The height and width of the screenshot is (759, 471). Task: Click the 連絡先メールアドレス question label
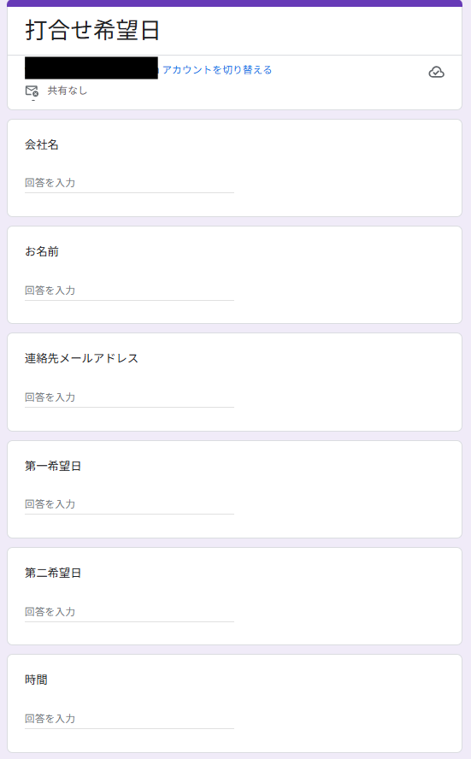coord(81,359)
